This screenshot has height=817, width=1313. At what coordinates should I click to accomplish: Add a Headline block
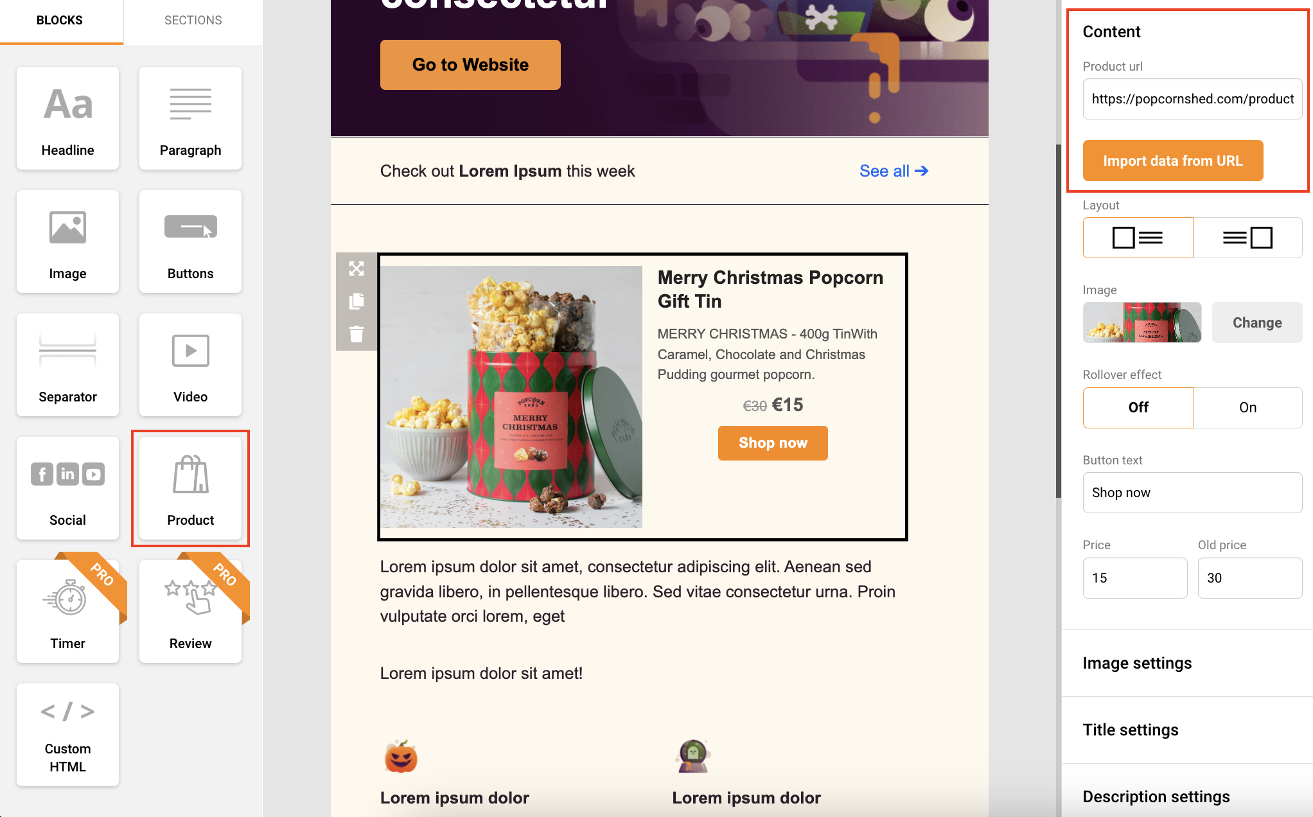pos(67,118)
